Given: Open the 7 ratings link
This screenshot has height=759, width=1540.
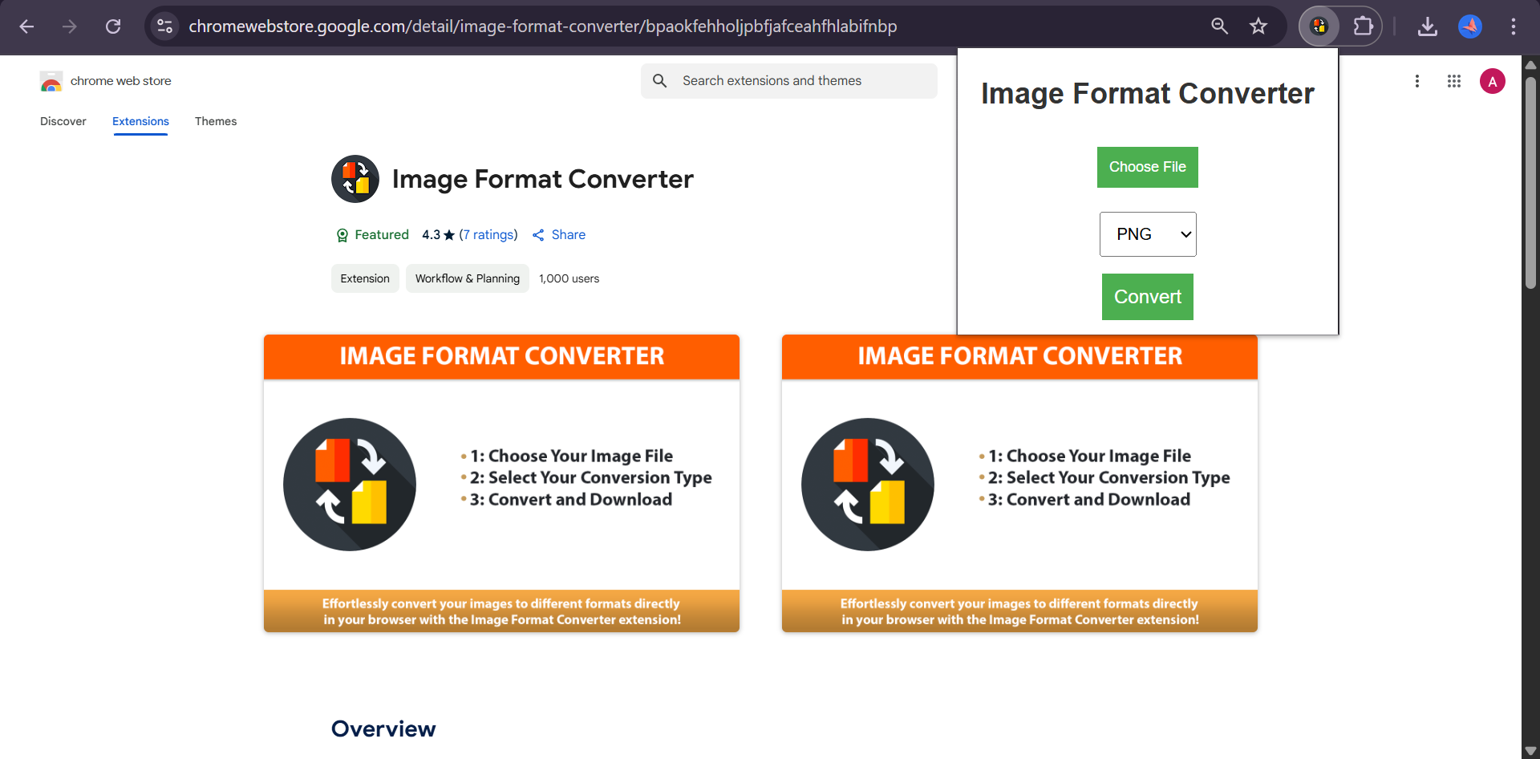Looking at the screenshot, I should click(x=489, y=234).
